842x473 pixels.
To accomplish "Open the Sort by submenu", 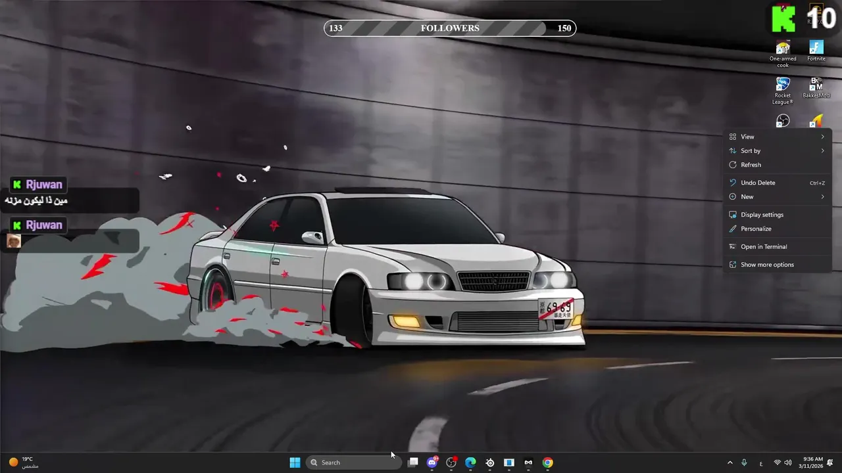I will click(x=777, y=150).
